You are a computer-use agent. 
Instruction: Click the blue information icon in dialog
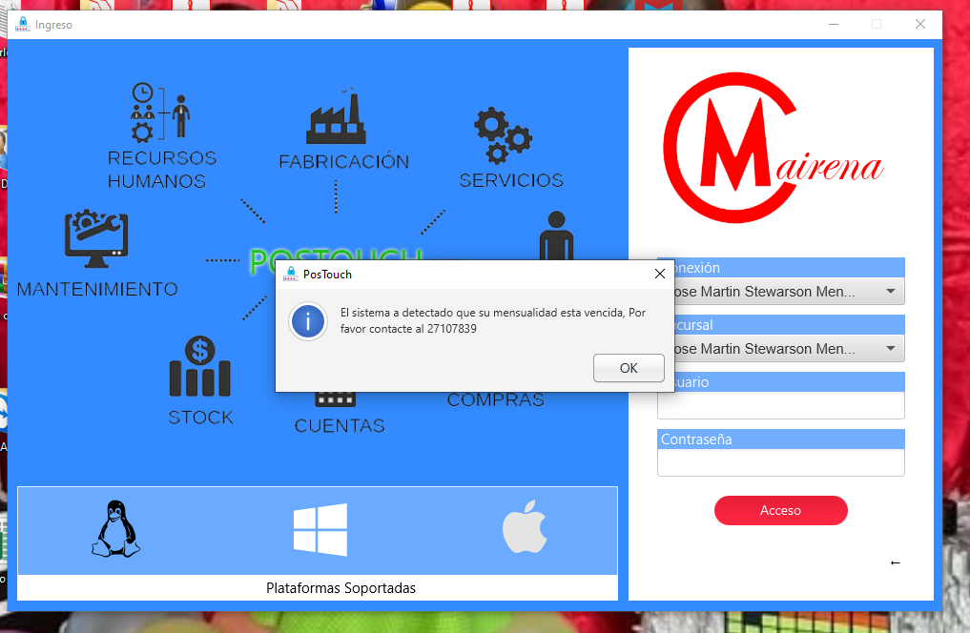tap(308, 321)
